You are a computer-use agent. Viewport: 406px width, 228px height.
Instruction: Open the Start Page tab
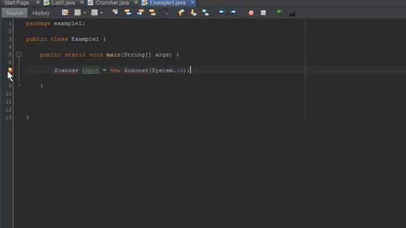click(x=16, y=3)
